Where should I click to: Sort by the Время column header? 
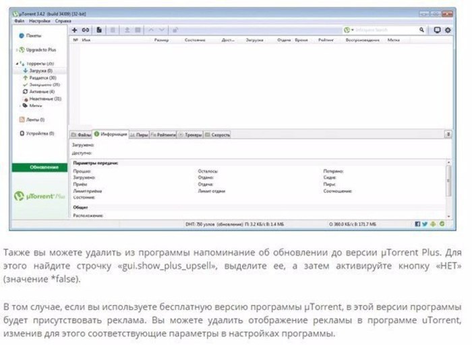(x=301, y=40)
